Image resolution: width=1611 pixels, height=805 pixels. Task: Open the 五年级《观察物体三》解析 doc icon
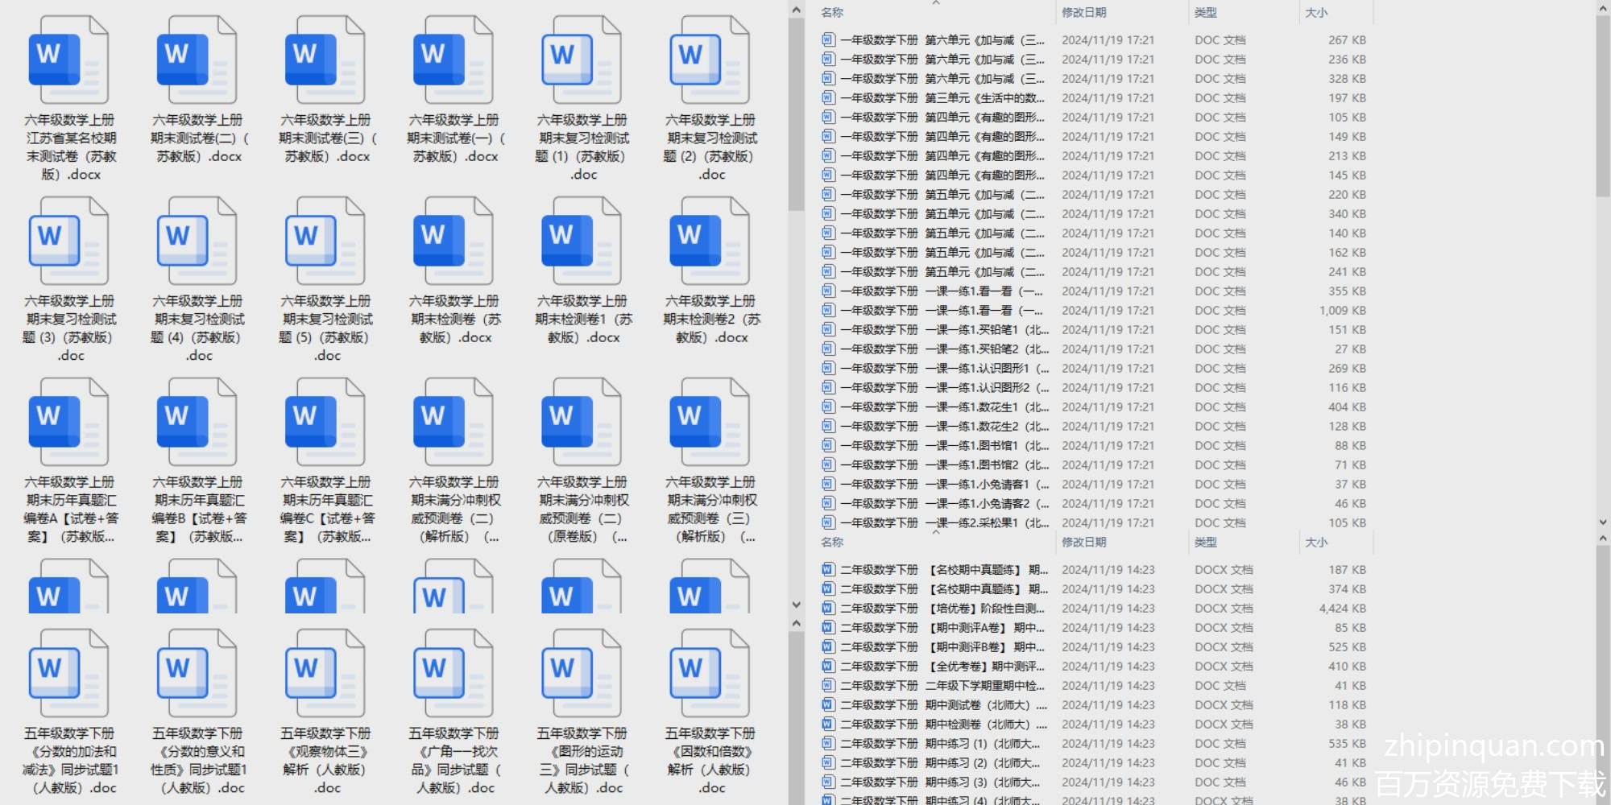[325, 675]
